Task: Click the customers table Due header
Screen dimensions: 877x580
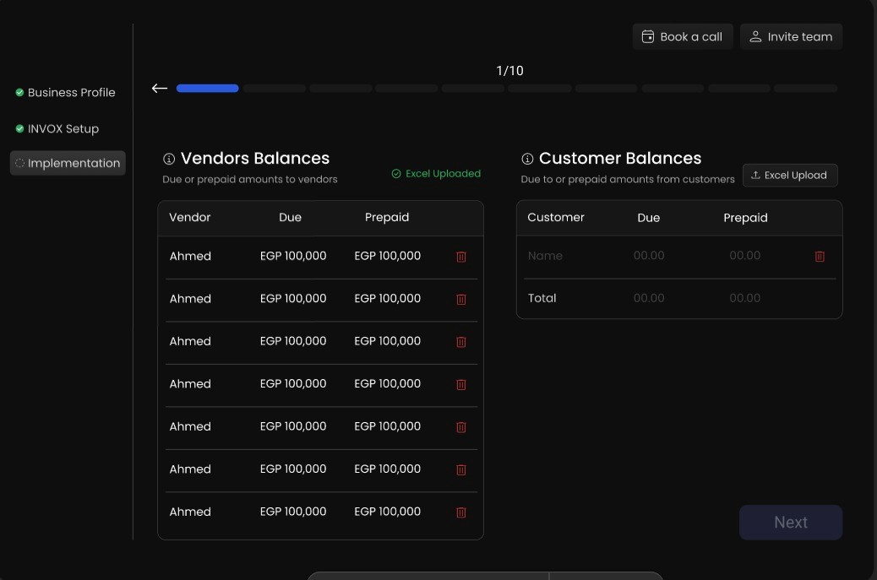Action: pos(649,218)
